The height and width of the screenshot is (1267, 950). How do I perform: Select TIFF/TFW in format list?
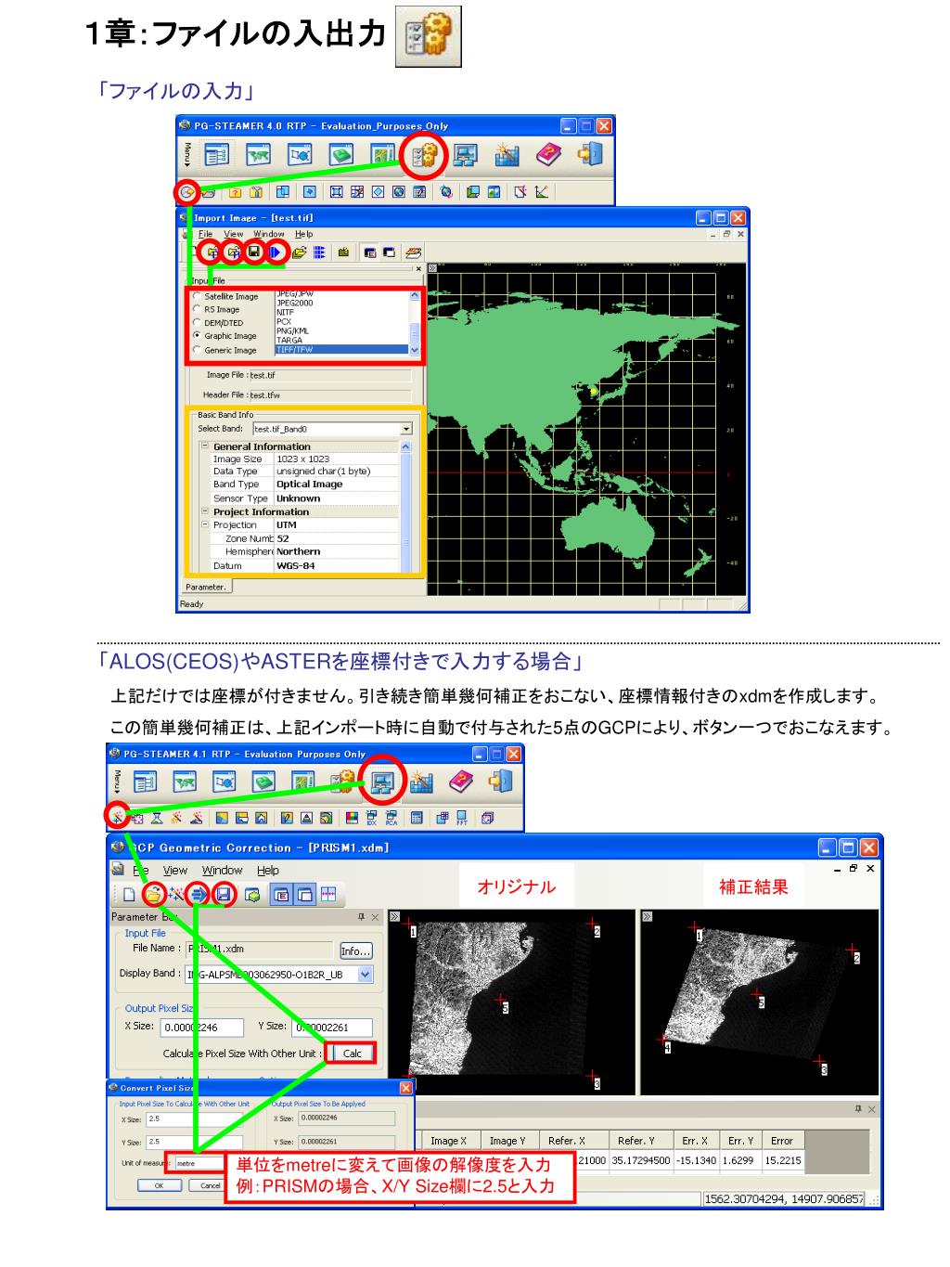(341, 350)
